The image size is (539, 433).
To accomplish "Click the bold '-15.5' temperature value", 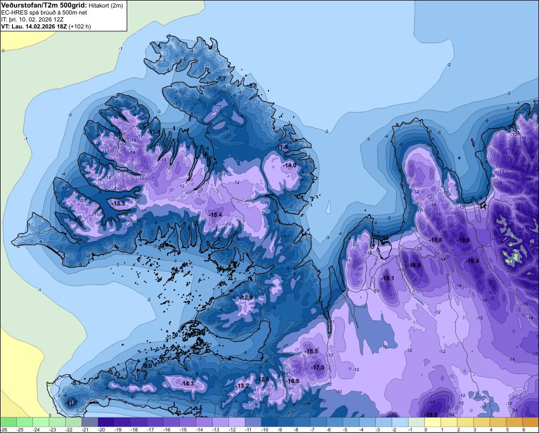I will 311,352.
